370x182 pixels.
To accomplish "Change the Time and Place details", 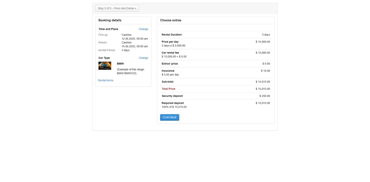I will pyautogui.click(x=143, y=29).
